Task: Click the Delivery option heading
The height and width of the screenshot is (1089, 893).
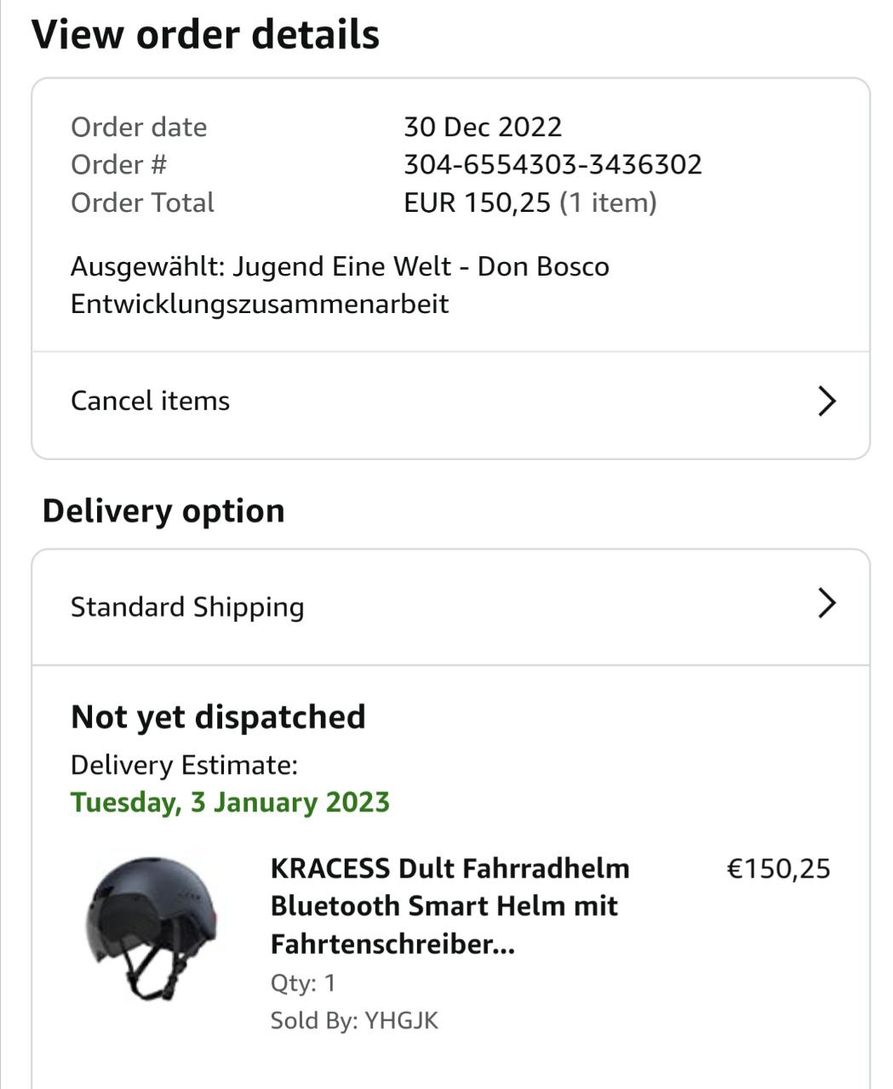Action: [x=163, y=510]
